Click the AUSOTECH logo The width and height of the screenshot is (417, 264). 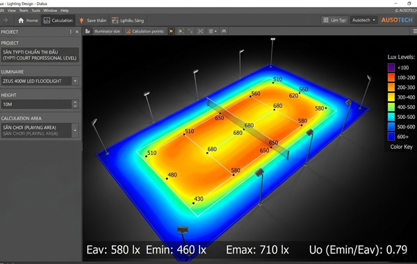point(397,20)
